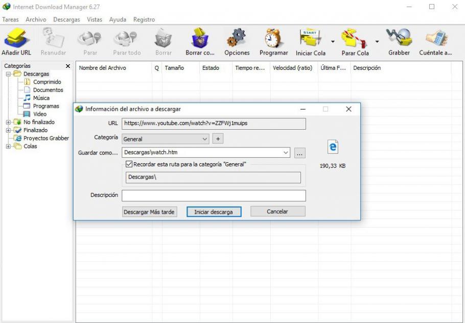Screen dimensions: 465x323
Task: Click the Cuéntale a un amigo icon
Action: [436, 38]
